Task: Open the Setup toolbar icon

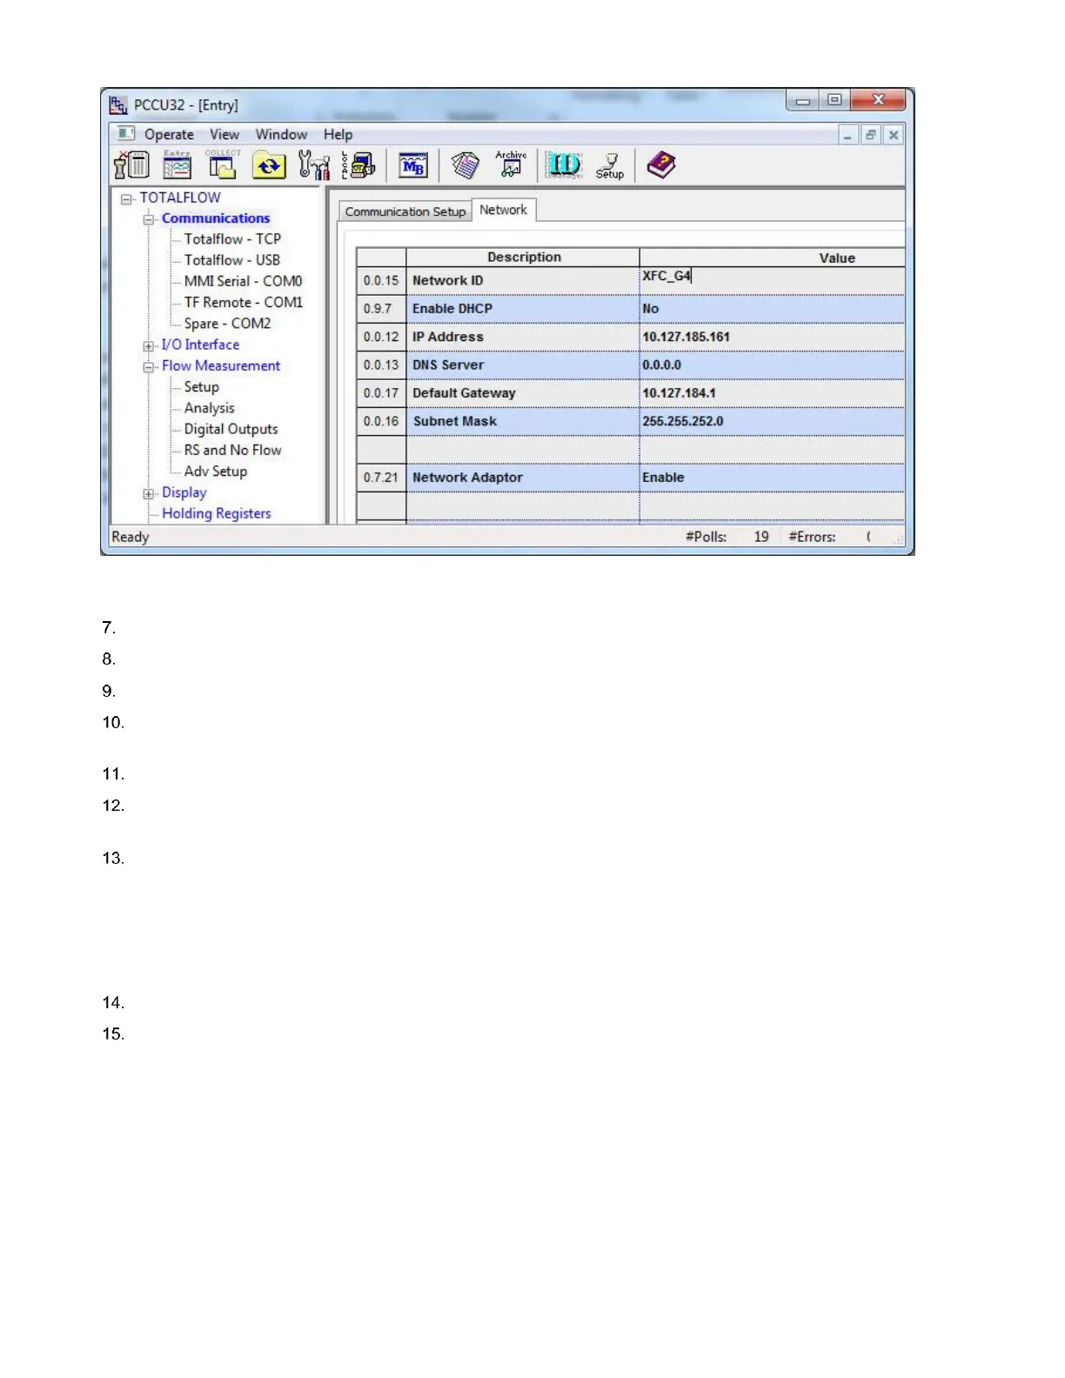Action: [610, 164]
